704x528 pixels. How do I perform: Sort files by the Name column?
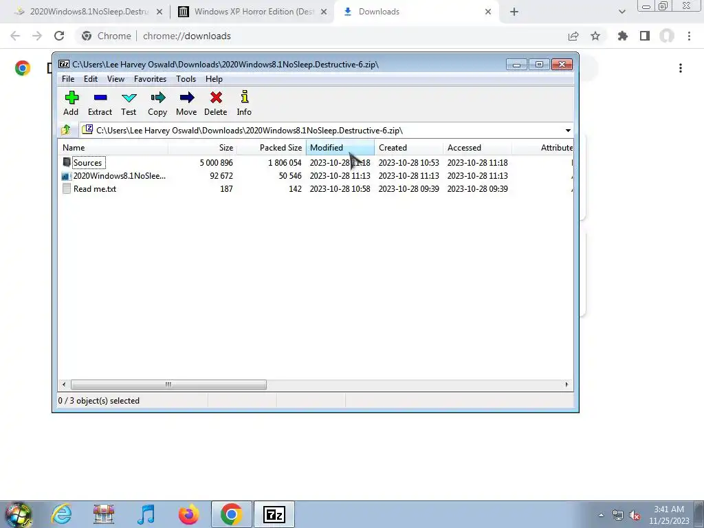(113, 148)
